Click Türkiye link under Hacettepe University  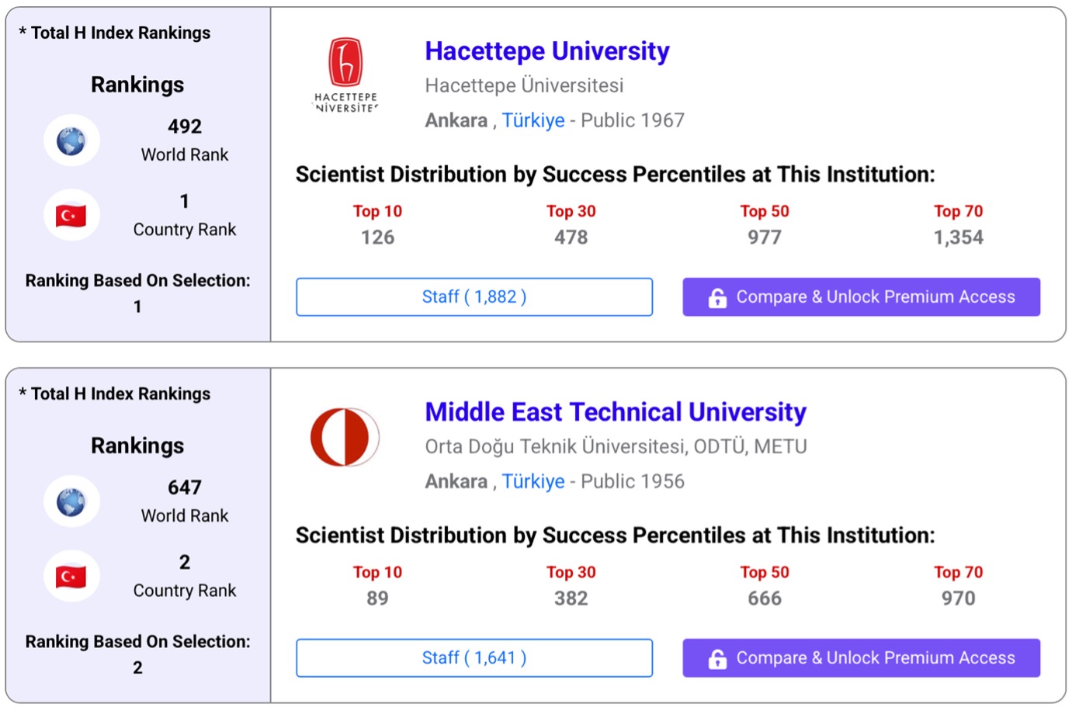pos(533,120)
